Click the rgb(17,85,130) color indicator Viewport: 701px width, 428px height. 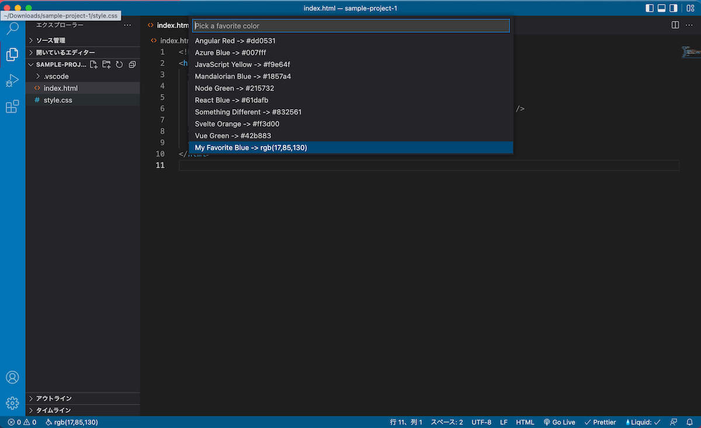click(72, 422)
